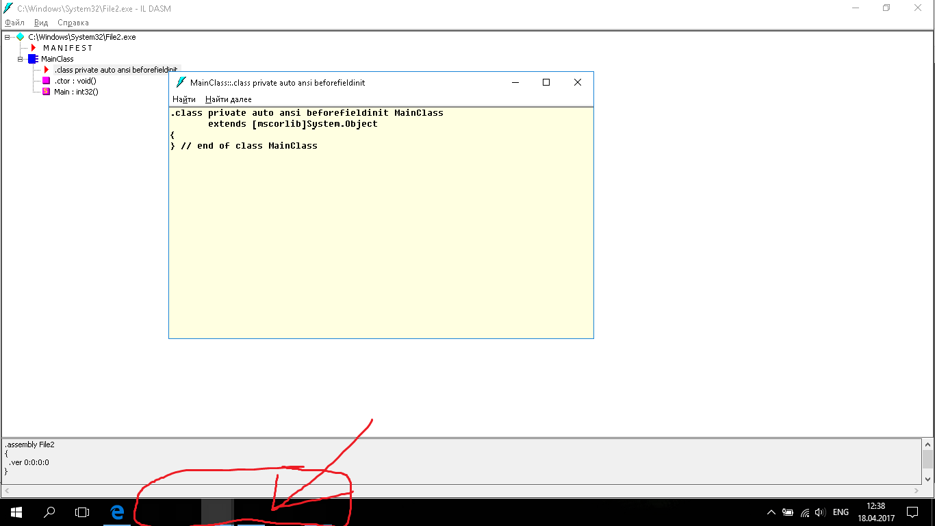Restore down the IL DASM main window
Screen dimensions: 935x526
(x=887, y=8)
